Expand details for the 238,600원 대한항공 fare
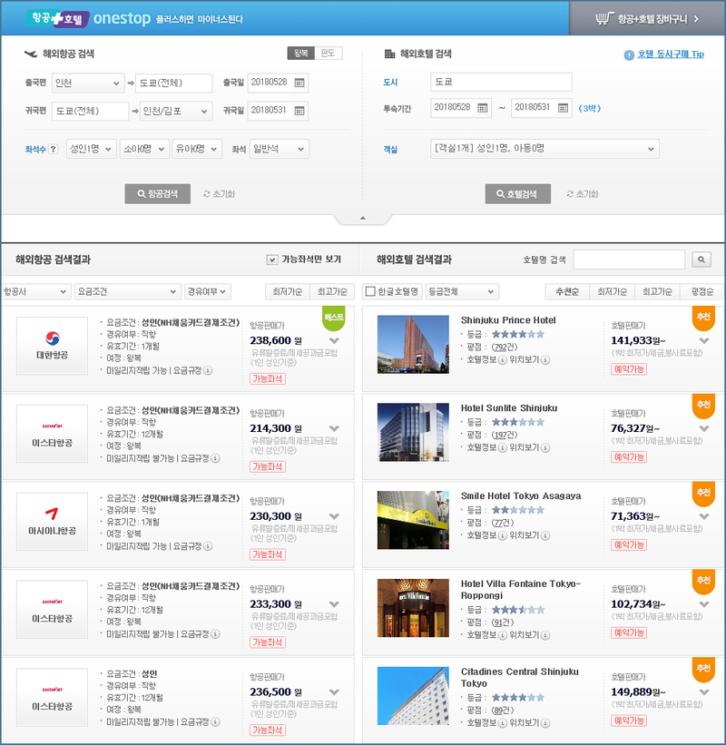The height and width of the screenshot is (745, 726). 334,340
